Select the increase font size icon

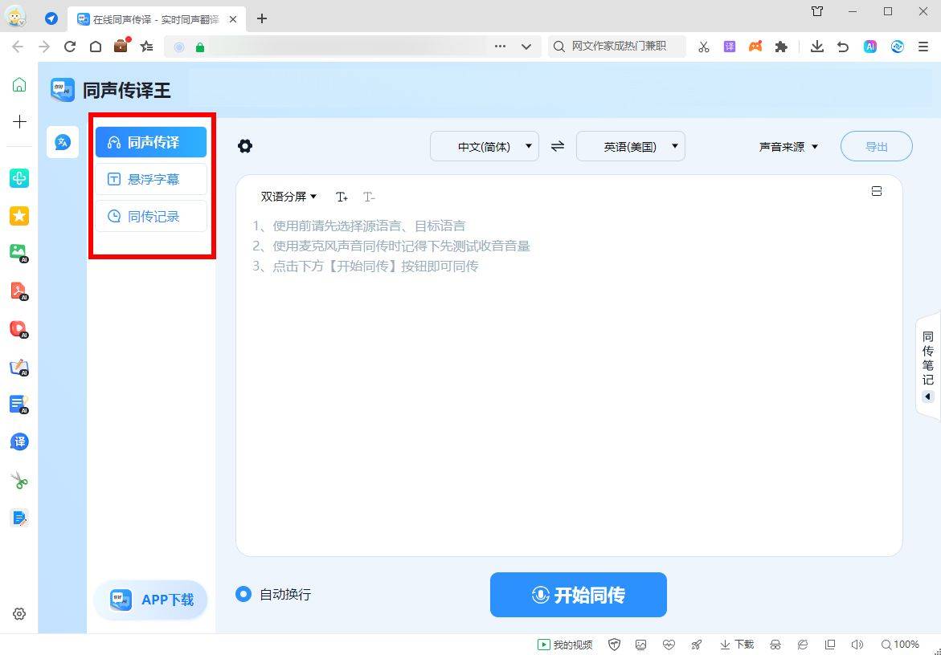[x=342, y=197]
